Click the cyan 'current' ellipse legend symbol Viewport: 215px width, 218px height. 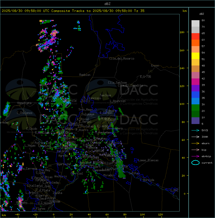(195, 163)
